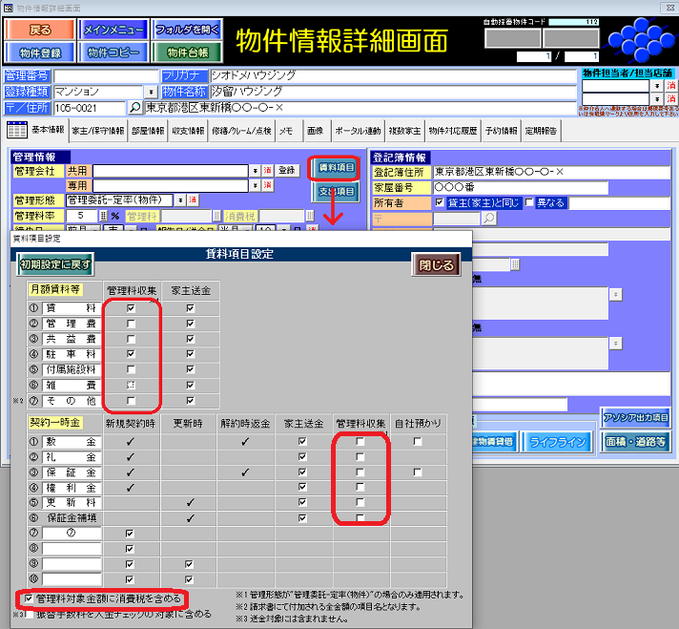
Task: Switch to the 部屋情報 tab
Action: [154, 131]
